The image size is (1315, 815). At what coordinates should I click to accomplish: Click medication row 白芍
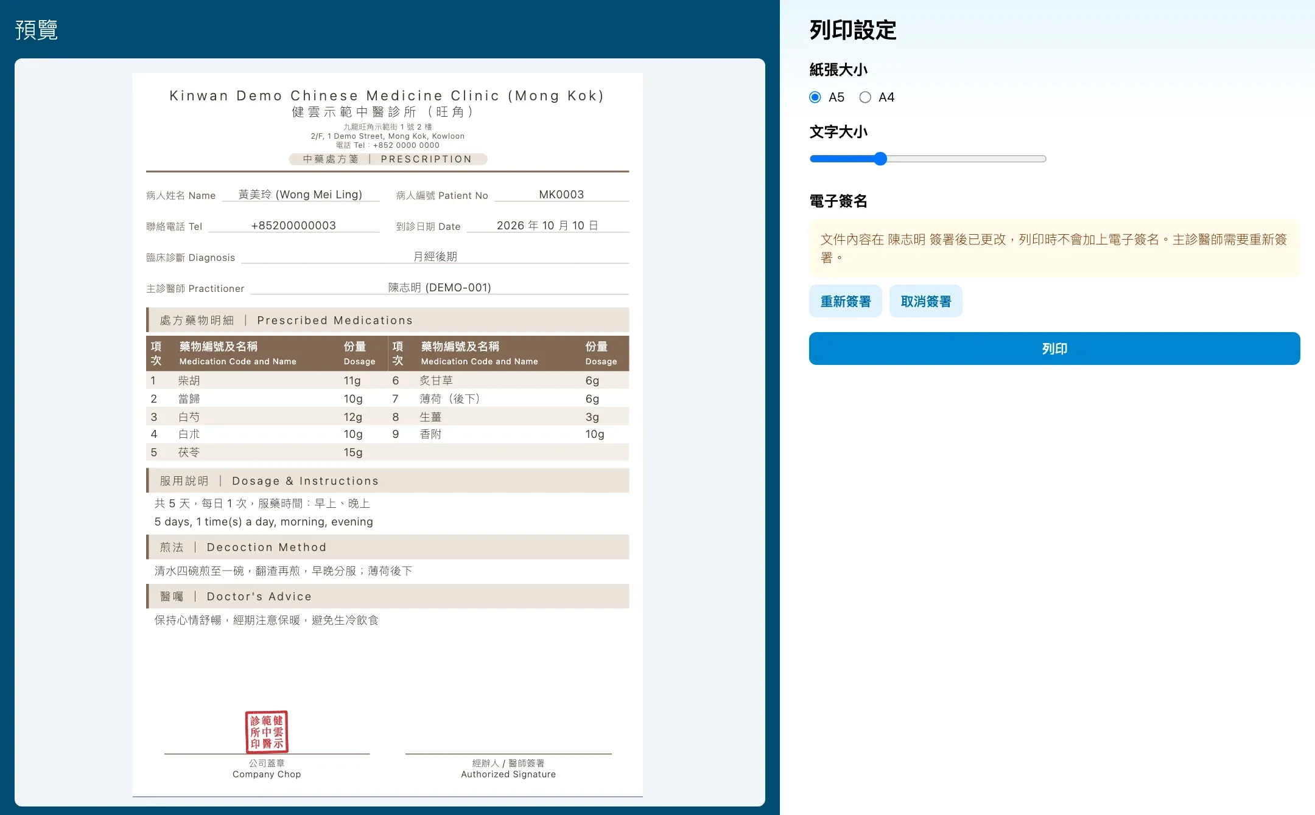tap(267, 417)
